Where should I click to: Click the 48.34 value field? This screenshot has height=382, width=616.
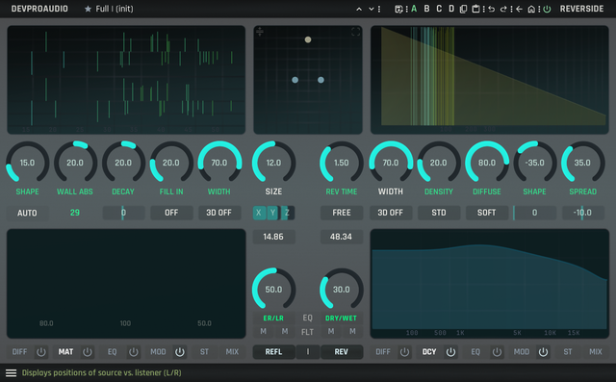point(341,237)
